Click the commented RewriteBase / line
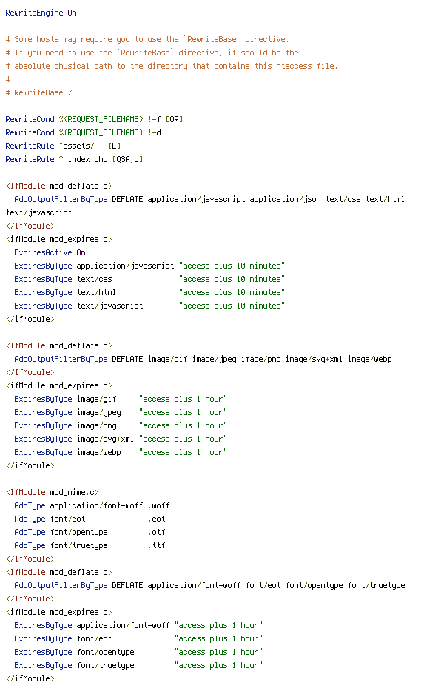Image resolution: width=444 pixels, height=691 pixels. pyautogui.click(x=38, y=92)
